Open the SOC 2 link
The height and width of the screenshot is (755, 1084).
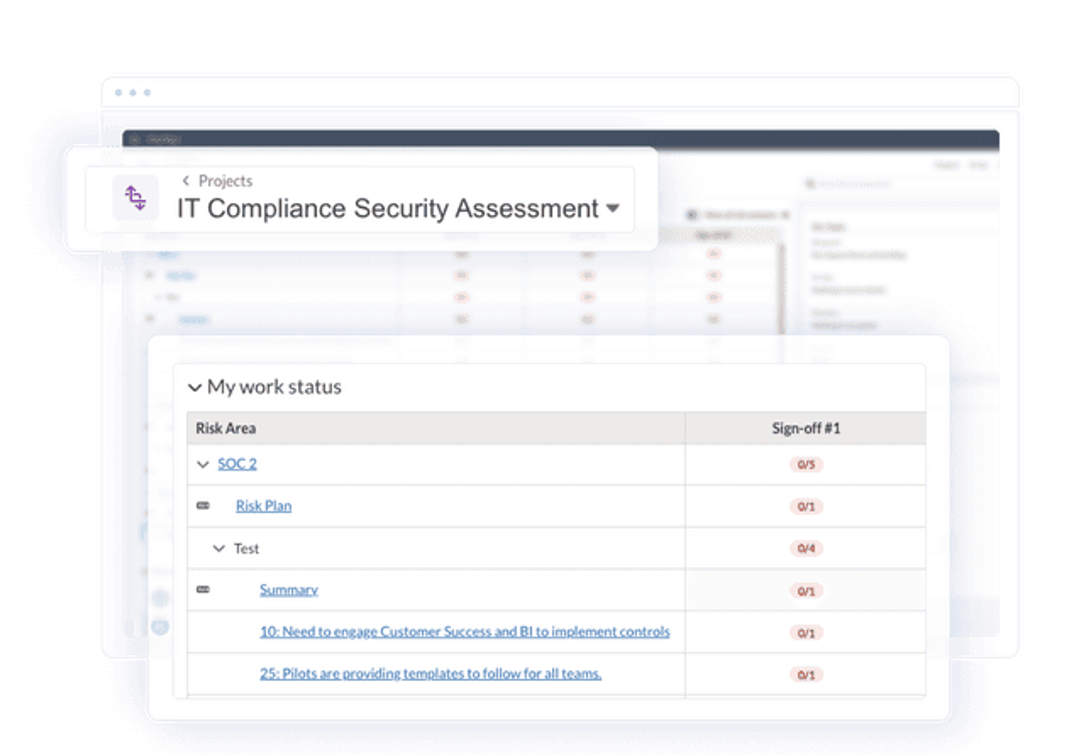(237, 464)
